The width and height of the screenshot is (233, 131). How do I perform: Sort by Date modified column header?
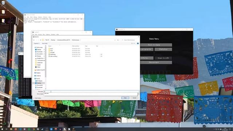pyautogui.click(x=75, y=46)
